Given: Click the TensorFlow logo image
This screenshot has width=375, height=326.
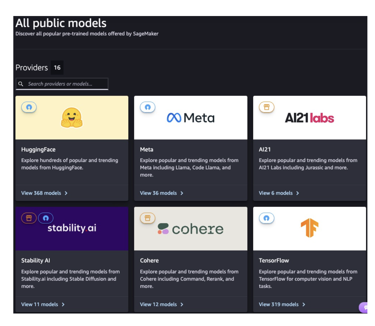Looking at the screenshot, I should click(310, 228).
